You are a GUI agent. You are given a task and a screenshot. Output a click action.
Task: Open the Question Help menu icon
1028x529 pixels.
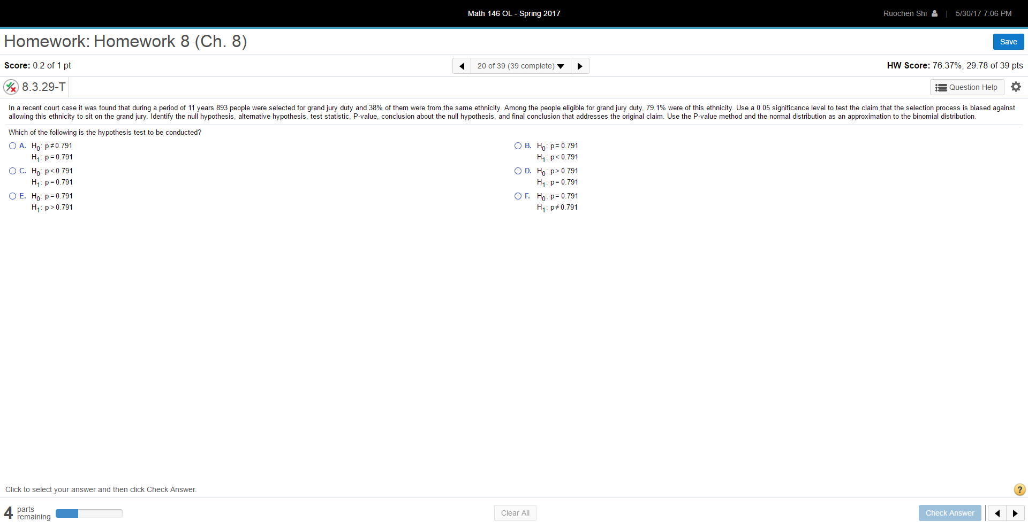[x=942, y=87]
